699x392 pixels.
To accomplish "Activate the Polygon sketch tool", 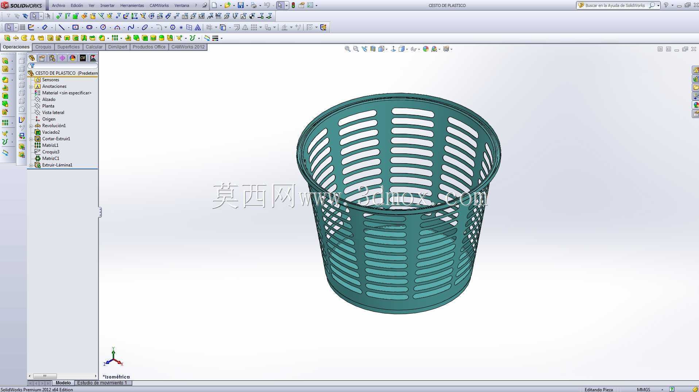I will (173, 27).
